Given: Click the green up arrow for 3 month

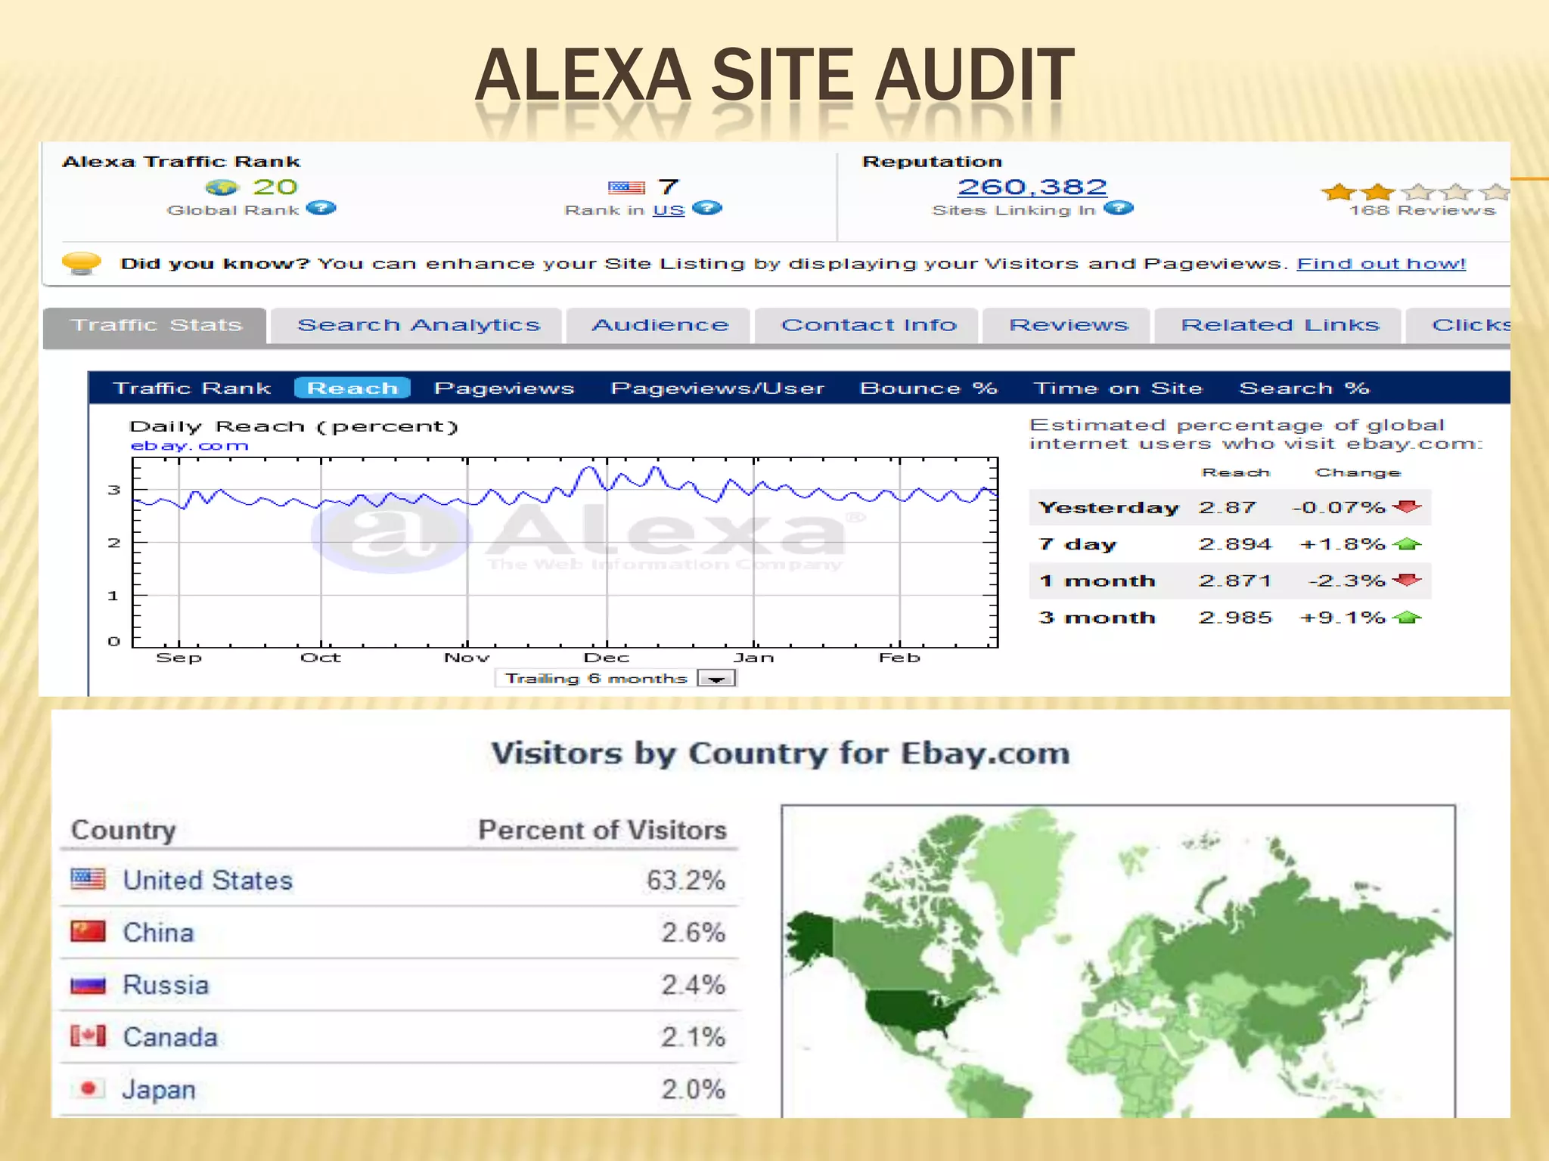Looking at the screenshot, I should pos(1407,618).
